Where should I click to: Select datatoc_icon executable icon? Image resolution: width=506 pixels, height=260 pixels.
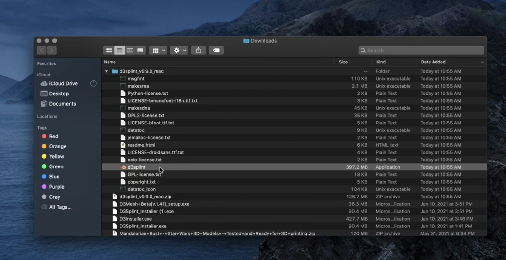coord(123,189)
